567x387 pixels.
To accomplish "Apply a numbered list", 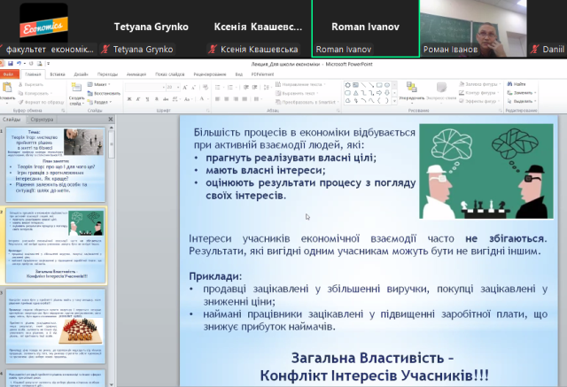I will click(230, 87).
